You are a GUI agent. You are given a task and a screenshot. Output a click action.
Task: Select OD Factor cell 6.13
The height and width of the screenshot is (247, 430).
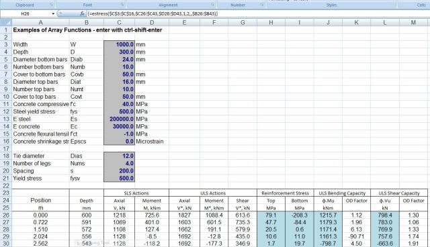pyautogui.click(x=356, y=230)
